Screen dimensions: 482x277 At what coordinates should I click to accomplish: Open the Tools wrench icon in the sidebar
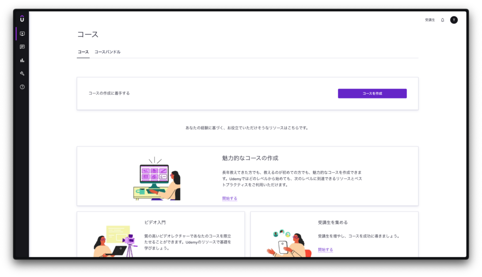tap(22, 73)
